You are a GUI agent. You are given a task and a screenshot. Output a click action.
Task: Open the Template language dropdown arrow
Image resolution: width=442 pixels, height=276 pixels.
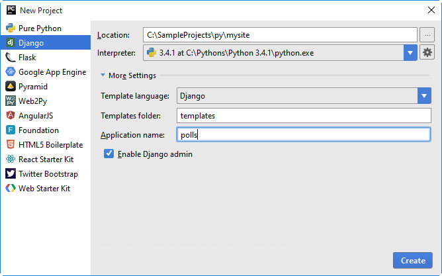tap(424, 95)
